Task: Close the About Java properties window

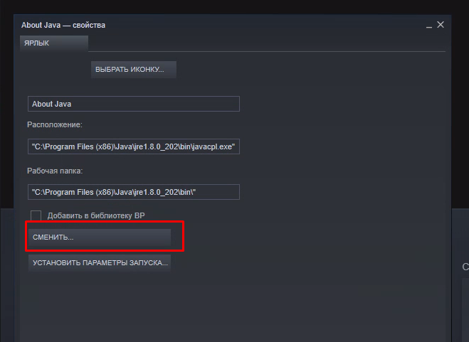Action: (x=441, y=25)
